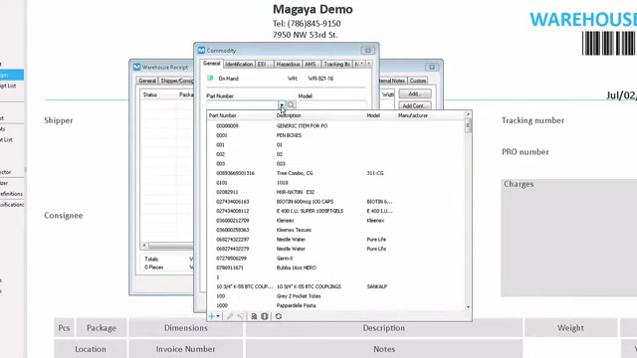Click the Model column header in list
Viewport: 637px width, 358px height.
373,115
